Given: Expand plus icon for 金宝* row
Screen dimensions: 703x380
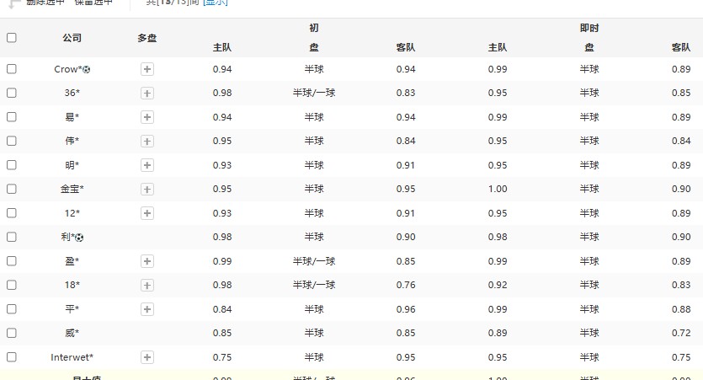Looking at the screenshot, I should (147, 189).
